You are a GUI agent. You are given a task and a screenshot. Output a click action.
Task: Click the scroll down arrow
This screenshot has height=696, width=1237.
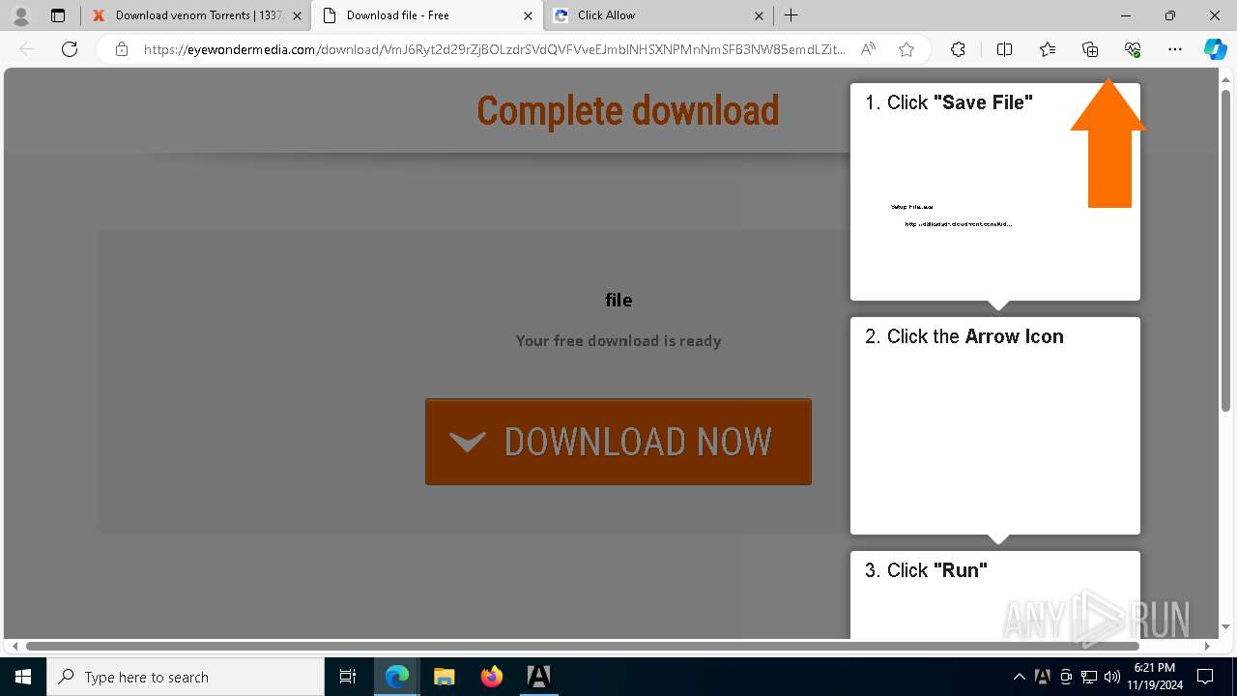[x=1226, y=627]
